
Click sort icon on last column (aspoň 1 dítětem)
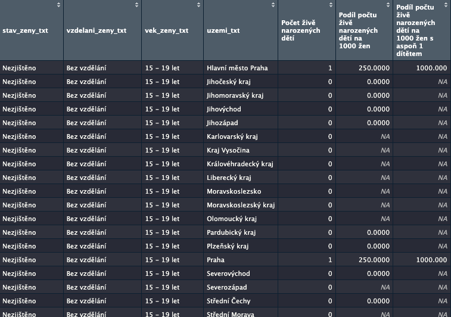click(446, 5)
